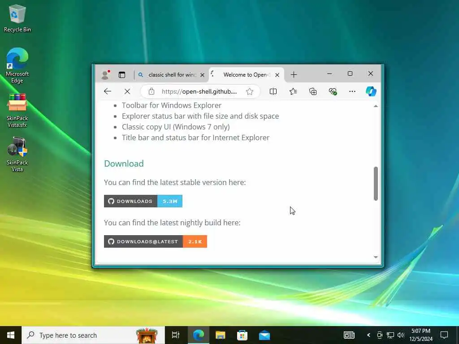Open Microsoft Store from taskbar

pos(242,335)
